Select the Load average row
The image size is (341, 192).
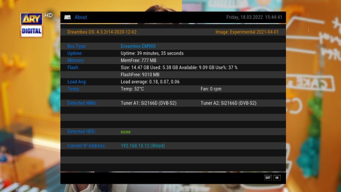150,82
